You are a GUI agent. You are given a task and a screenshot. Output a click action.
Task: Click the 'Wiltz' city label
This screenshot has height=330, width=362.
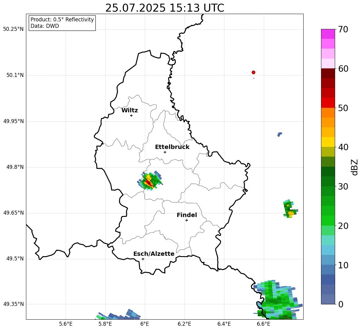(x=130, y=111)
